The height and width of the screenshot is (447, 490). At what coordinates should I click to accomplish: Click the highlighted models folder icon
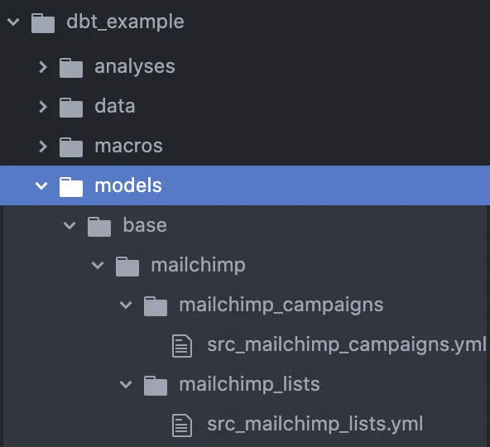[x=71, y=187]
